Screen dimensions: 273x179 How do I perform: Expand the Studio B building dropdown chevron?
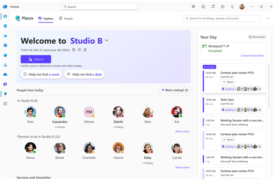[106, 40]
